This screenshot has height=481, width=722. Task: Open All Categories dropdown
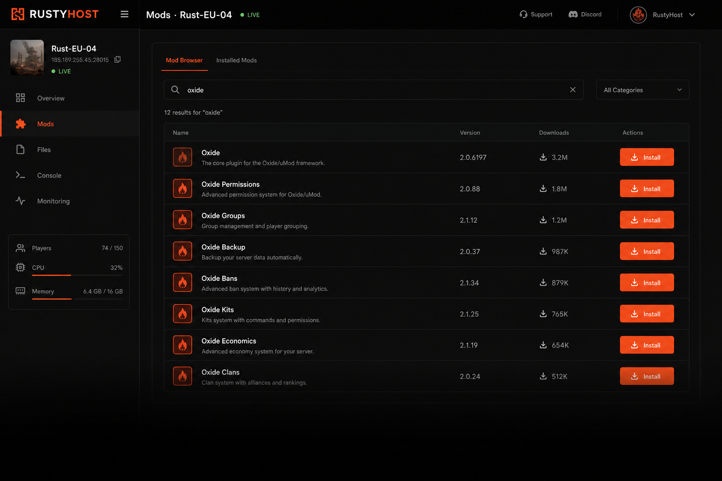(643, 90)
